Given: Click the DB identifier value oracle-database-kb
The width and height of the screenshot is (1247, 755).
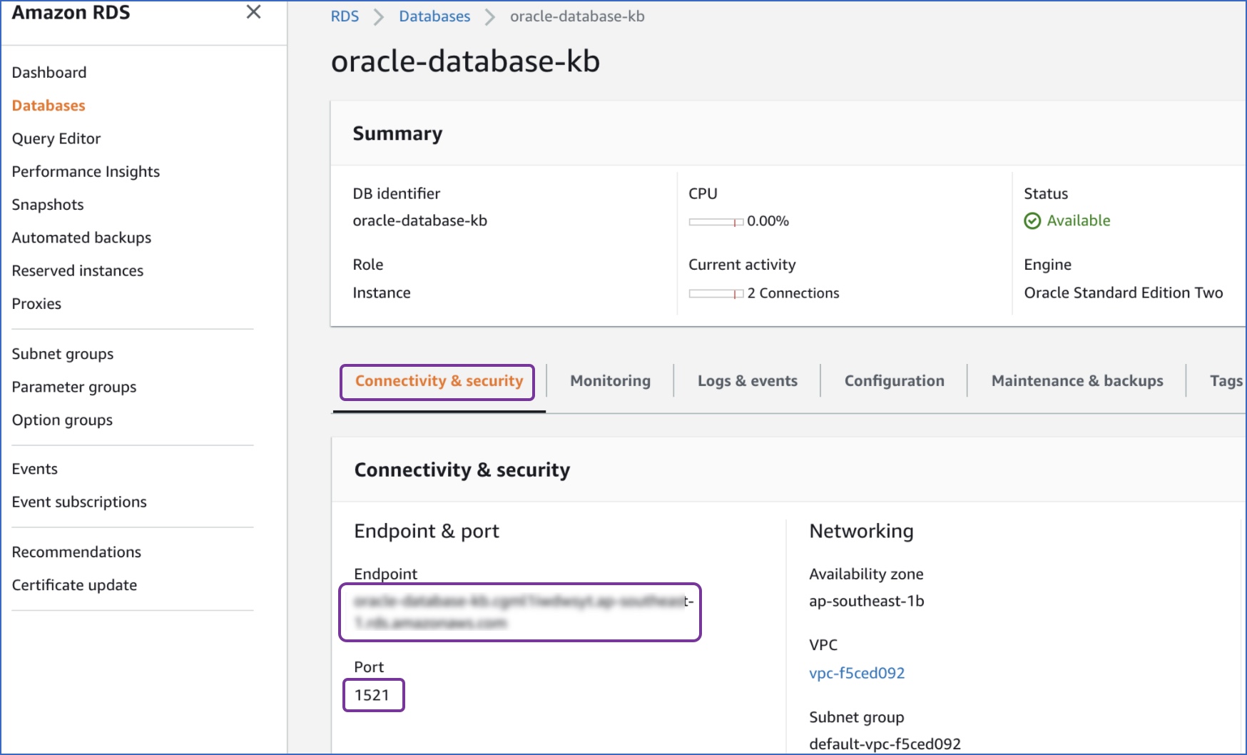Looking at the screenshot, I should tap(420, 221).
